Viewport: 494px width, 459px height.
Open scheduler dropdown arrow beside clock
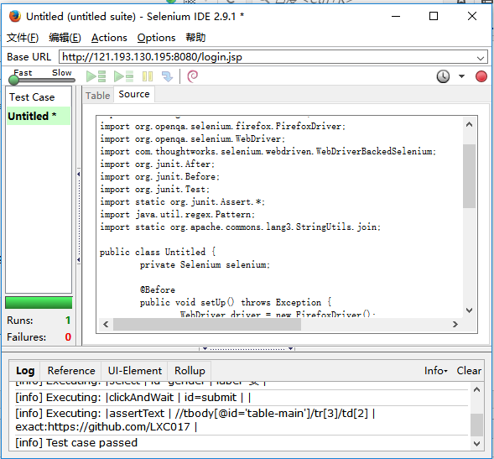click(x=461, y=76)
